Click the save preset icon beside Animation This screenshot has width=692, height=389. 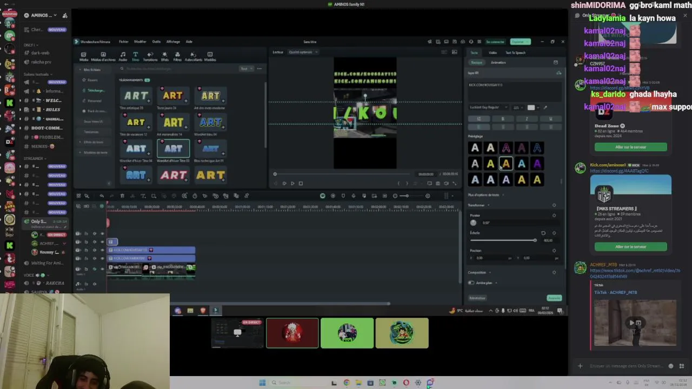(555, 63)
